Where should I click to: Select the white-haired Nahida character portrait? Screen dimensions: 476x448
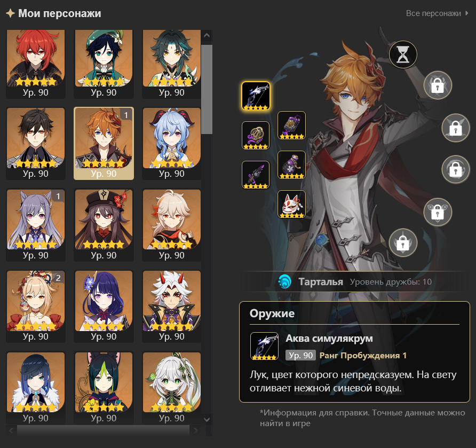171,388
